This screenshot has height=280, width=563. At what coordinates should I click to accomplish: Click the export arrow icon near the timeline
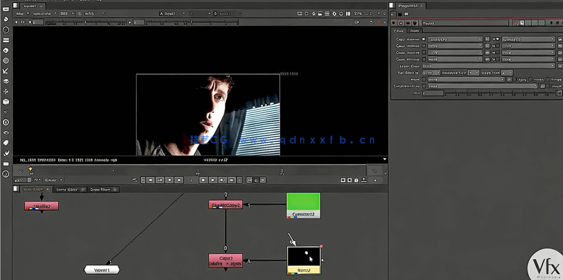(x=364, y=180)
